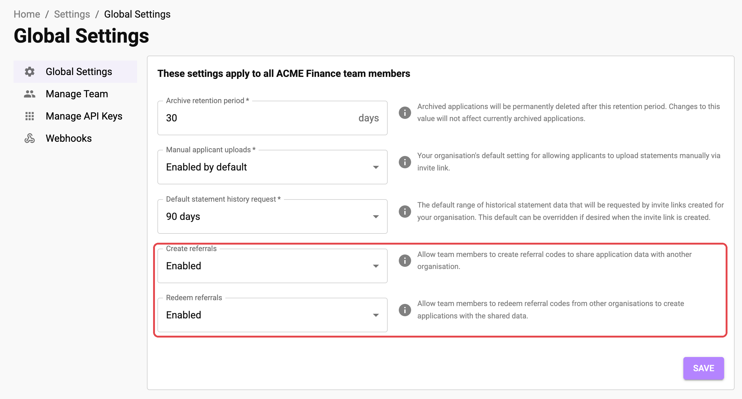The height and width of the screenshot is (399, 742).
Task: Click info icon beside Create referrals
Action: [x=405, y=260]
